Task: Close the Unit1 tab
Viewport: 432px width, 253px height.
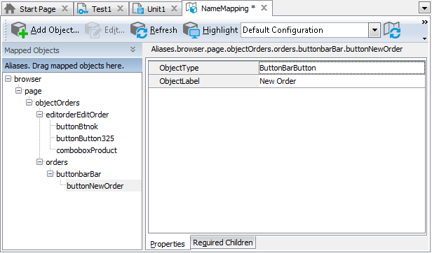Action: click(x=174, y=9)
